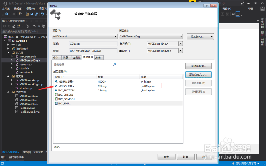Click the 添加类(C)... button
Image resolution: width=266 pixels, height=166 pixels.
click(x=198, y=37)
